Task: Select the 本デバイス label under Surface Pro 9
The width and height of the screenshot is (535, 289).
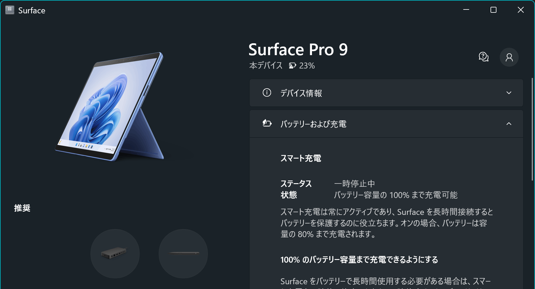Action: coord(266,65)
